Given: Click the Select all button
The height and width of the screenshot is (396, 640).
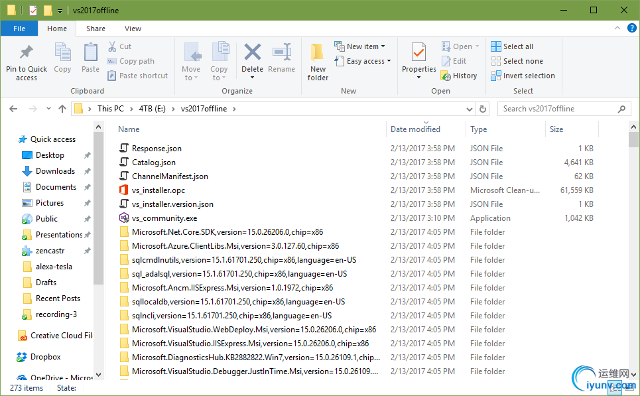Looking at the screenshot, I should click(x=512, y=46).
